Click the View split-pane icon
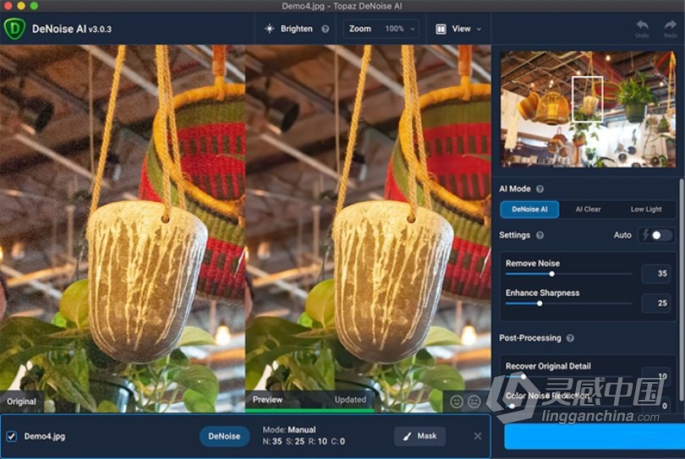The height and width of the screenshot is (459, 685). (x=441, y=29)
